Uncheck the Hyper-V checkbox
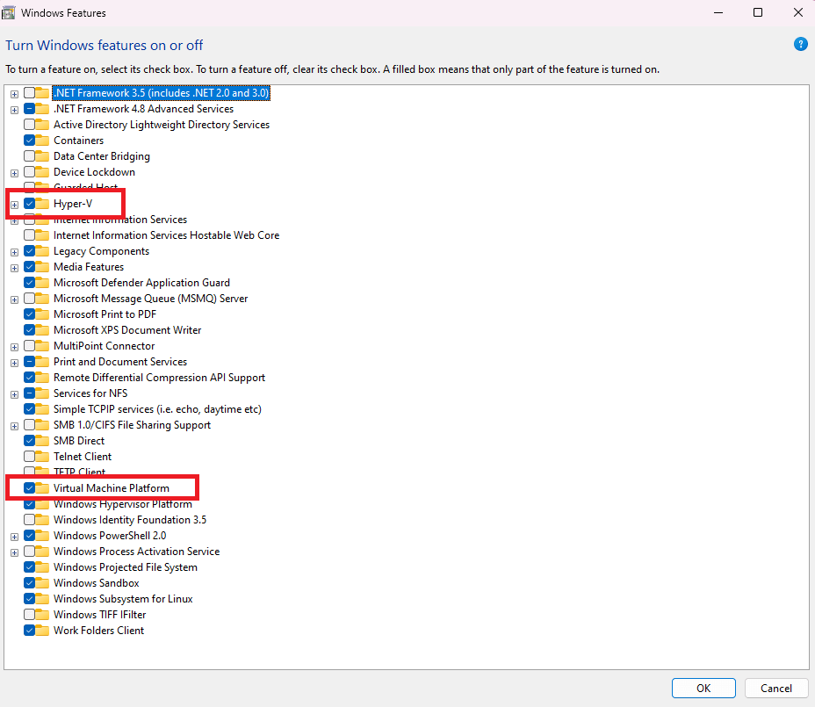Viewport: 815px width, 707px height. 30,203
